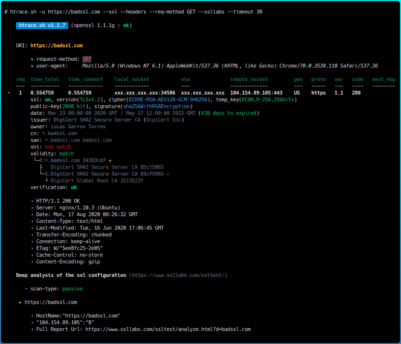The width and height of the screenshot is (401, 344).
Task: Select the Content-Encoding gzip header line
Action: tap(68, 261)
